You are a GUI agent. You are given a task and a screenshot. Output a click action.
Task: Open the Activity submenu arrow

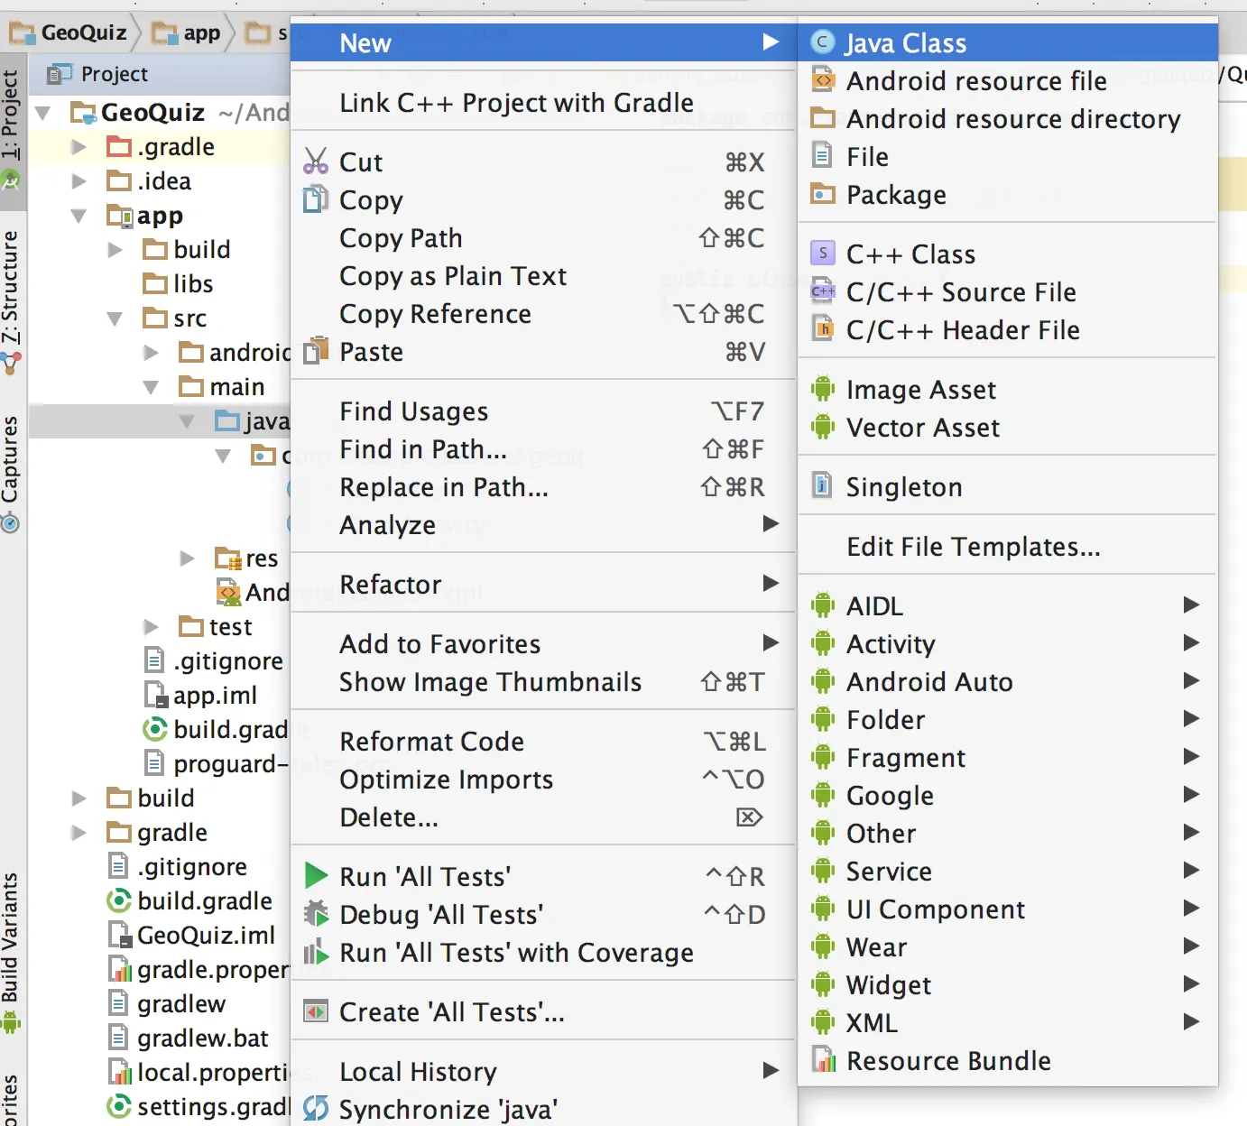[1191, 643]
